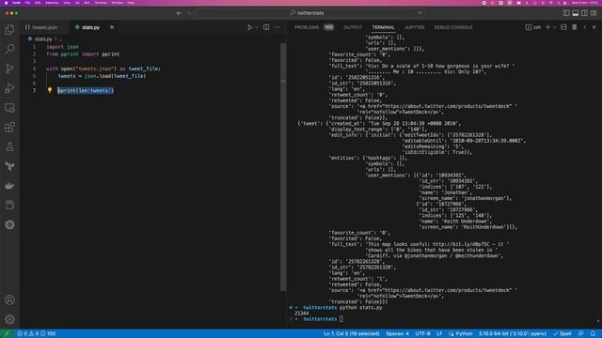Go back with the navigation arrow

click(180, 13)
